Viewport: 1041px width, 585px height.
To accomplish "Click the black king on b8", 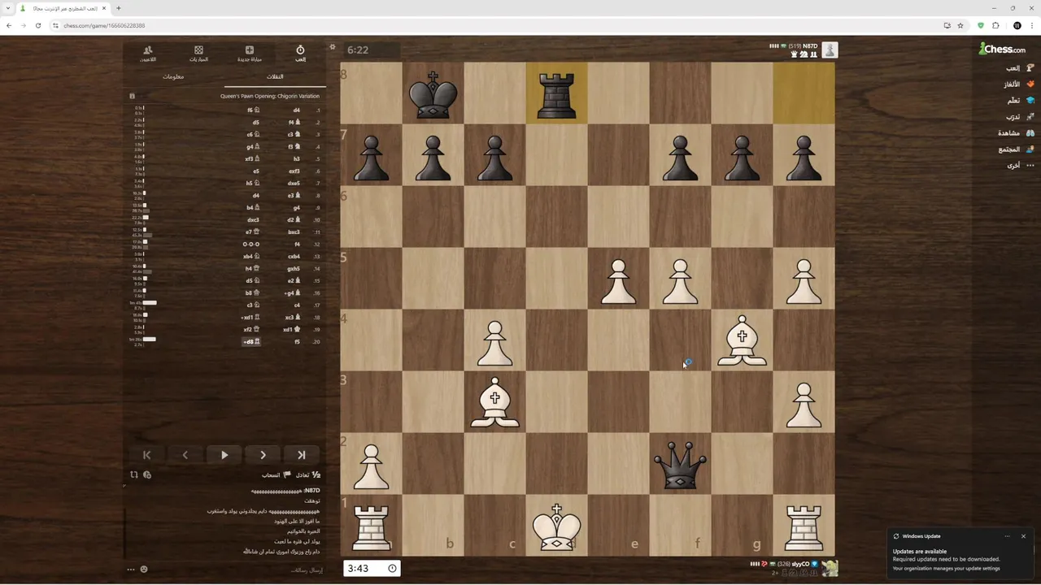I will tap(433, 93).
